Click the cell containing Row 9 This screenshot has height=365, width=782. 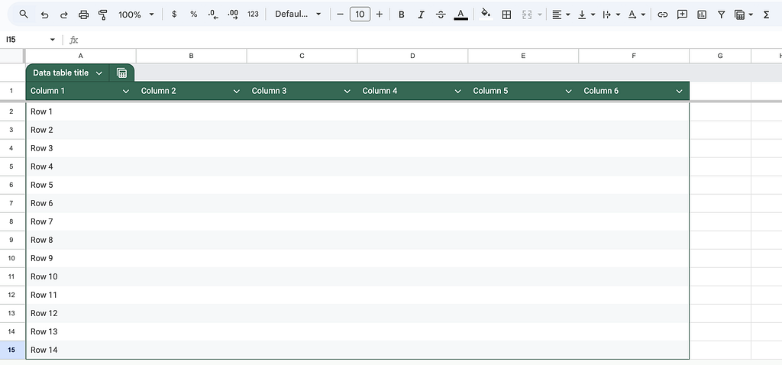(81, 258)
